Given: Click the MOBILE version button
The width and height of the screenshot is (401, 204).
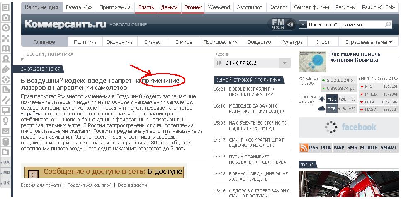Looking at the screenshot, I should [x=369, y=148].
